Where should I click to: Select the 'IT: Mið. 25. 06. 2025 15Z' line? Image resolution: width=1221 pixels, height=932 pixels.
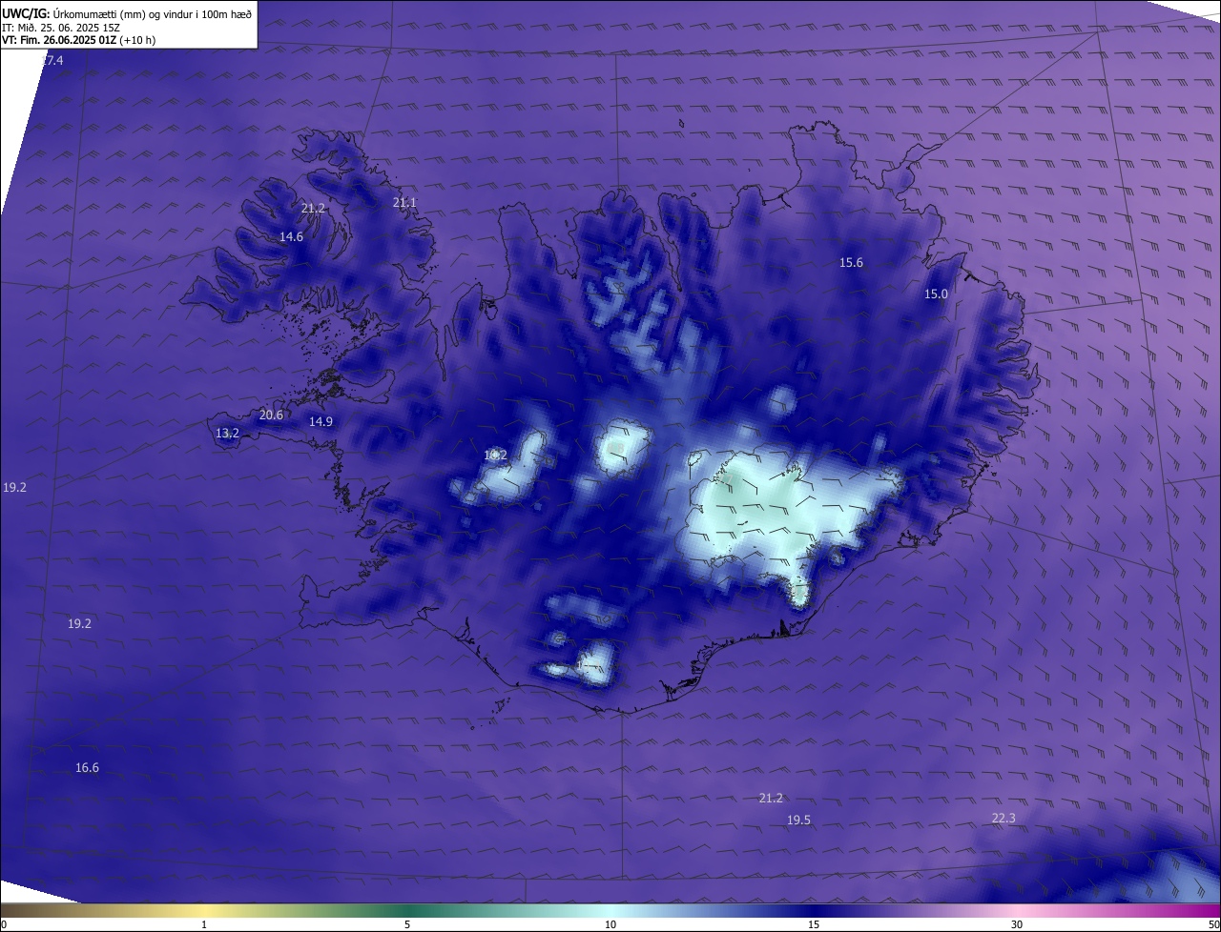(61, 28)
